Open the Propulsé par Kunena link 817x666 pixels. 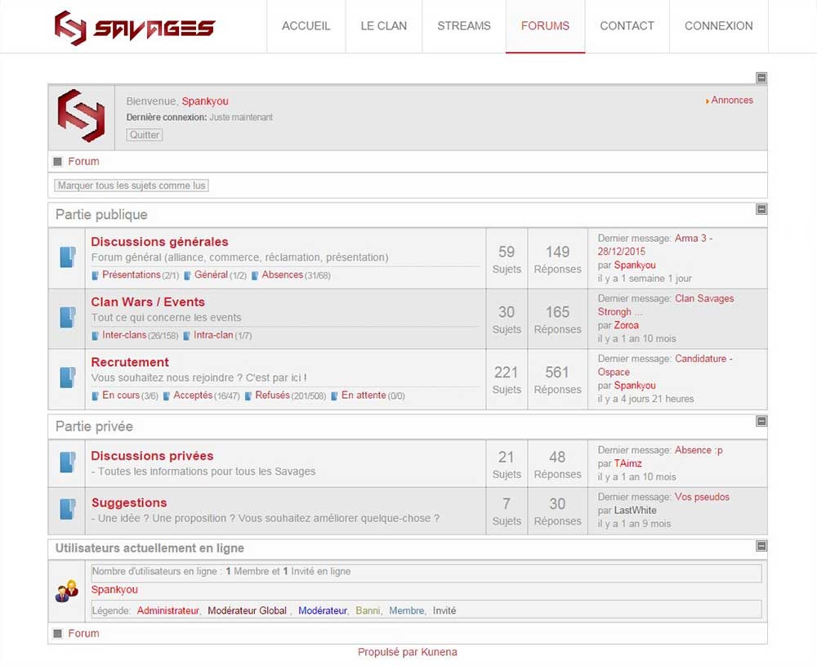pyautogui.click(x=406, y=652)
